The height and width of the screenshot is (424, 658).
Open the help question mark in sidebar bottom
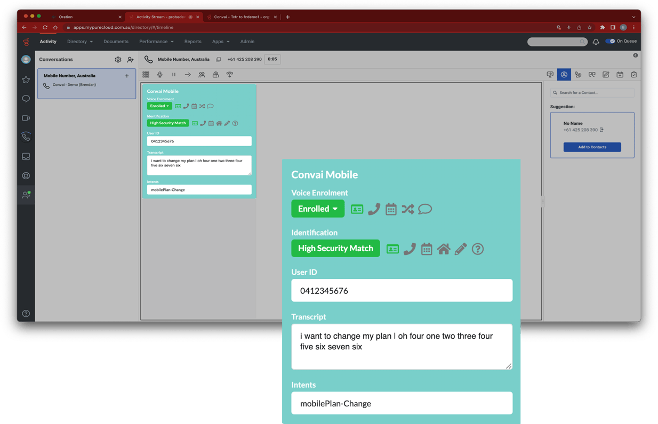[26, 314]
